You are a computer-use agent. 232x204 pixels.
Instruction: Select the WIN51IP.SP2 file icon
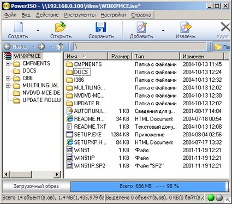coord(69,166)
